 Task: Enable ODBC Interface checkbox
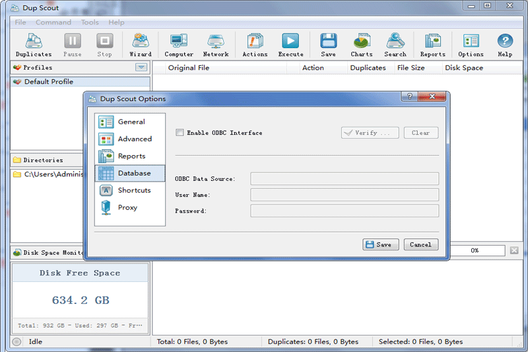[180, 132]
